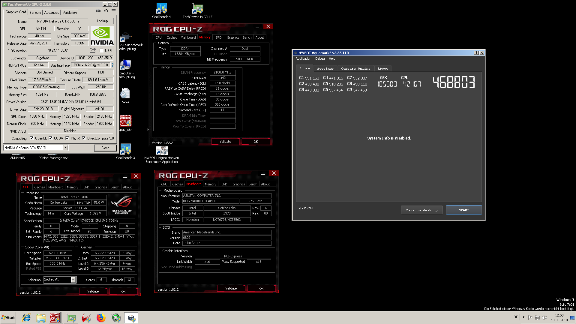The height and width of the screenshot is (324, 576).
Task: Open the Geekbench 4 desktop shortcut
Action: click(x=161, y=10)
